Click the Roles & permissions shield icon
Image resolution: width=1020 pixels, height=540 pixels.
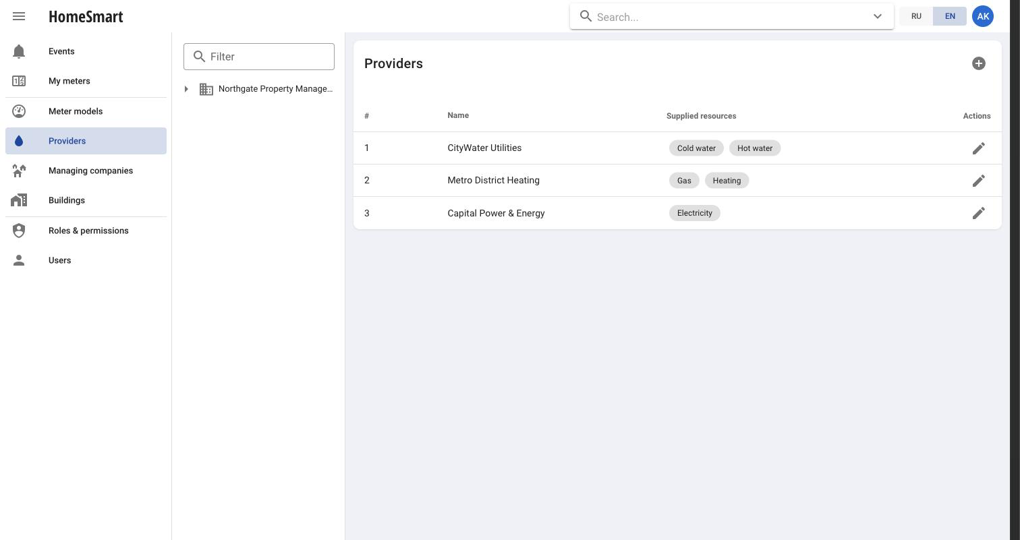click(x=19, y=231)
